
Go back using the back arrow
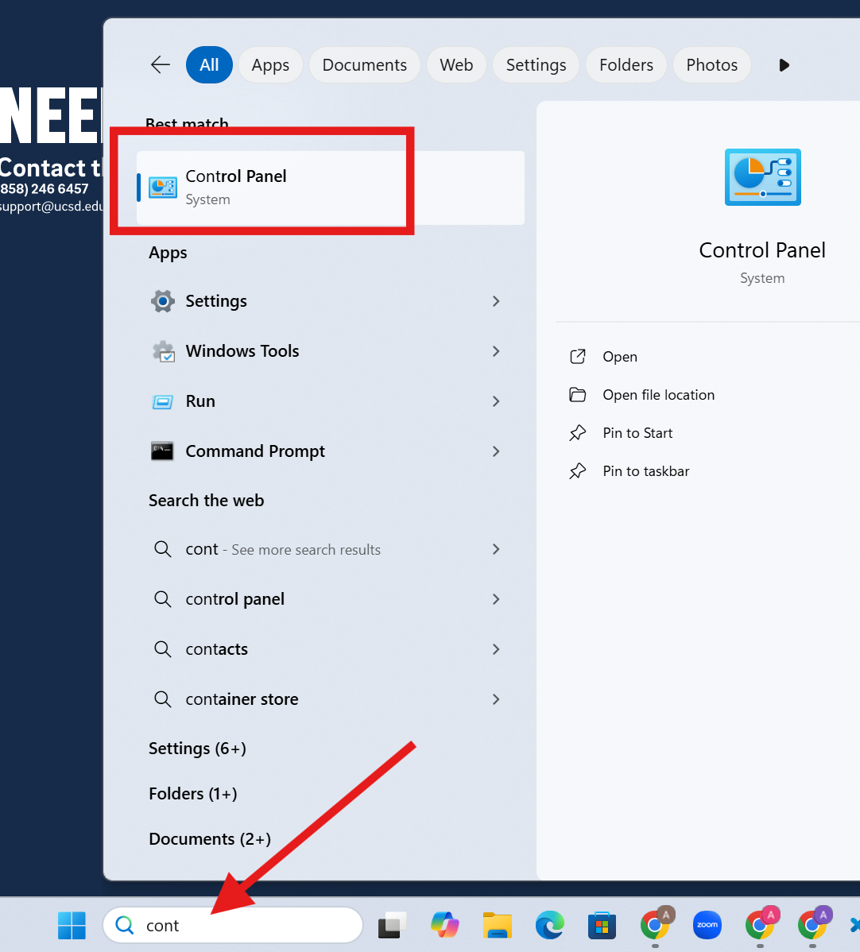(x=159, y=65)
